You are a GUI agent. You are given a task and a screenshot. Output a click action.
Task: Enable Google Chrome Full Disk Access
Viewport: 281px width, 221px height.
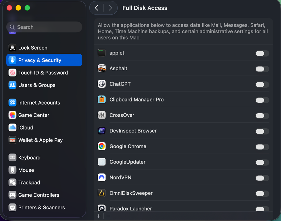(262, 147)
